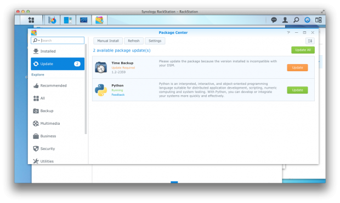
Task: Click the sidebar vertical scrollbar
Action: pyautogui.click(x=86, y=89)
